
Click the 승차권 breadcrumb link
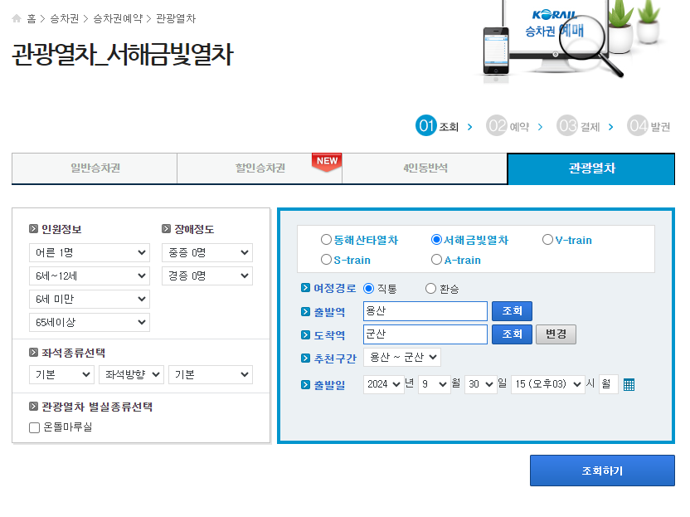[x=64, y=18]
